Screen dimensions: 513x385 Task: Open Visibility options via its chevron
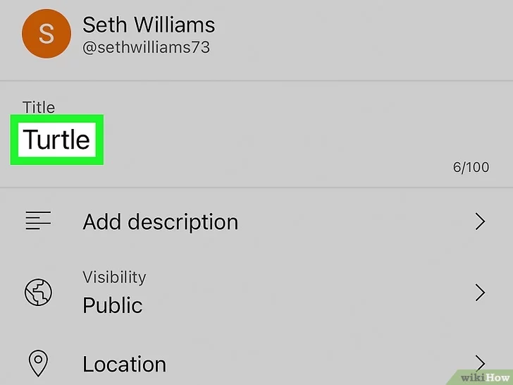point(480,293)
